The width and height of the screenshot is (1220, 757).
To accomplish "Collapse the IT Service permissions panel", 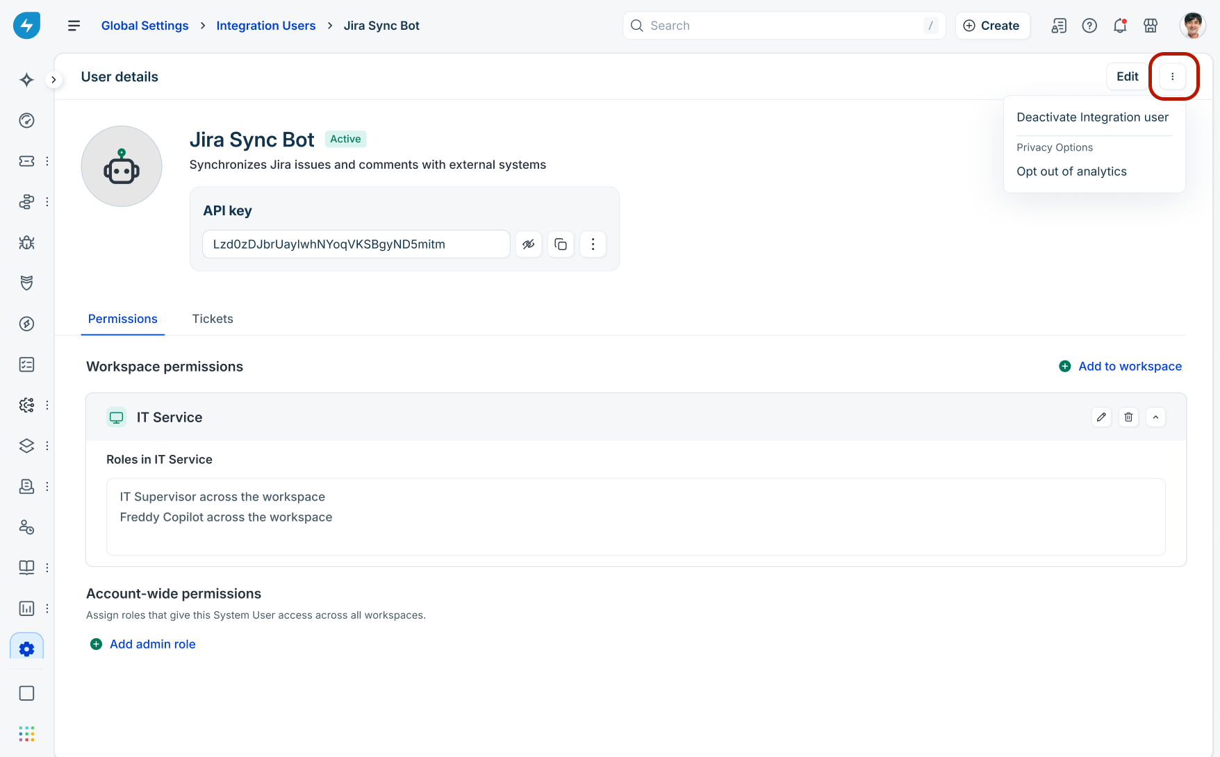I will click(1155, 417).
